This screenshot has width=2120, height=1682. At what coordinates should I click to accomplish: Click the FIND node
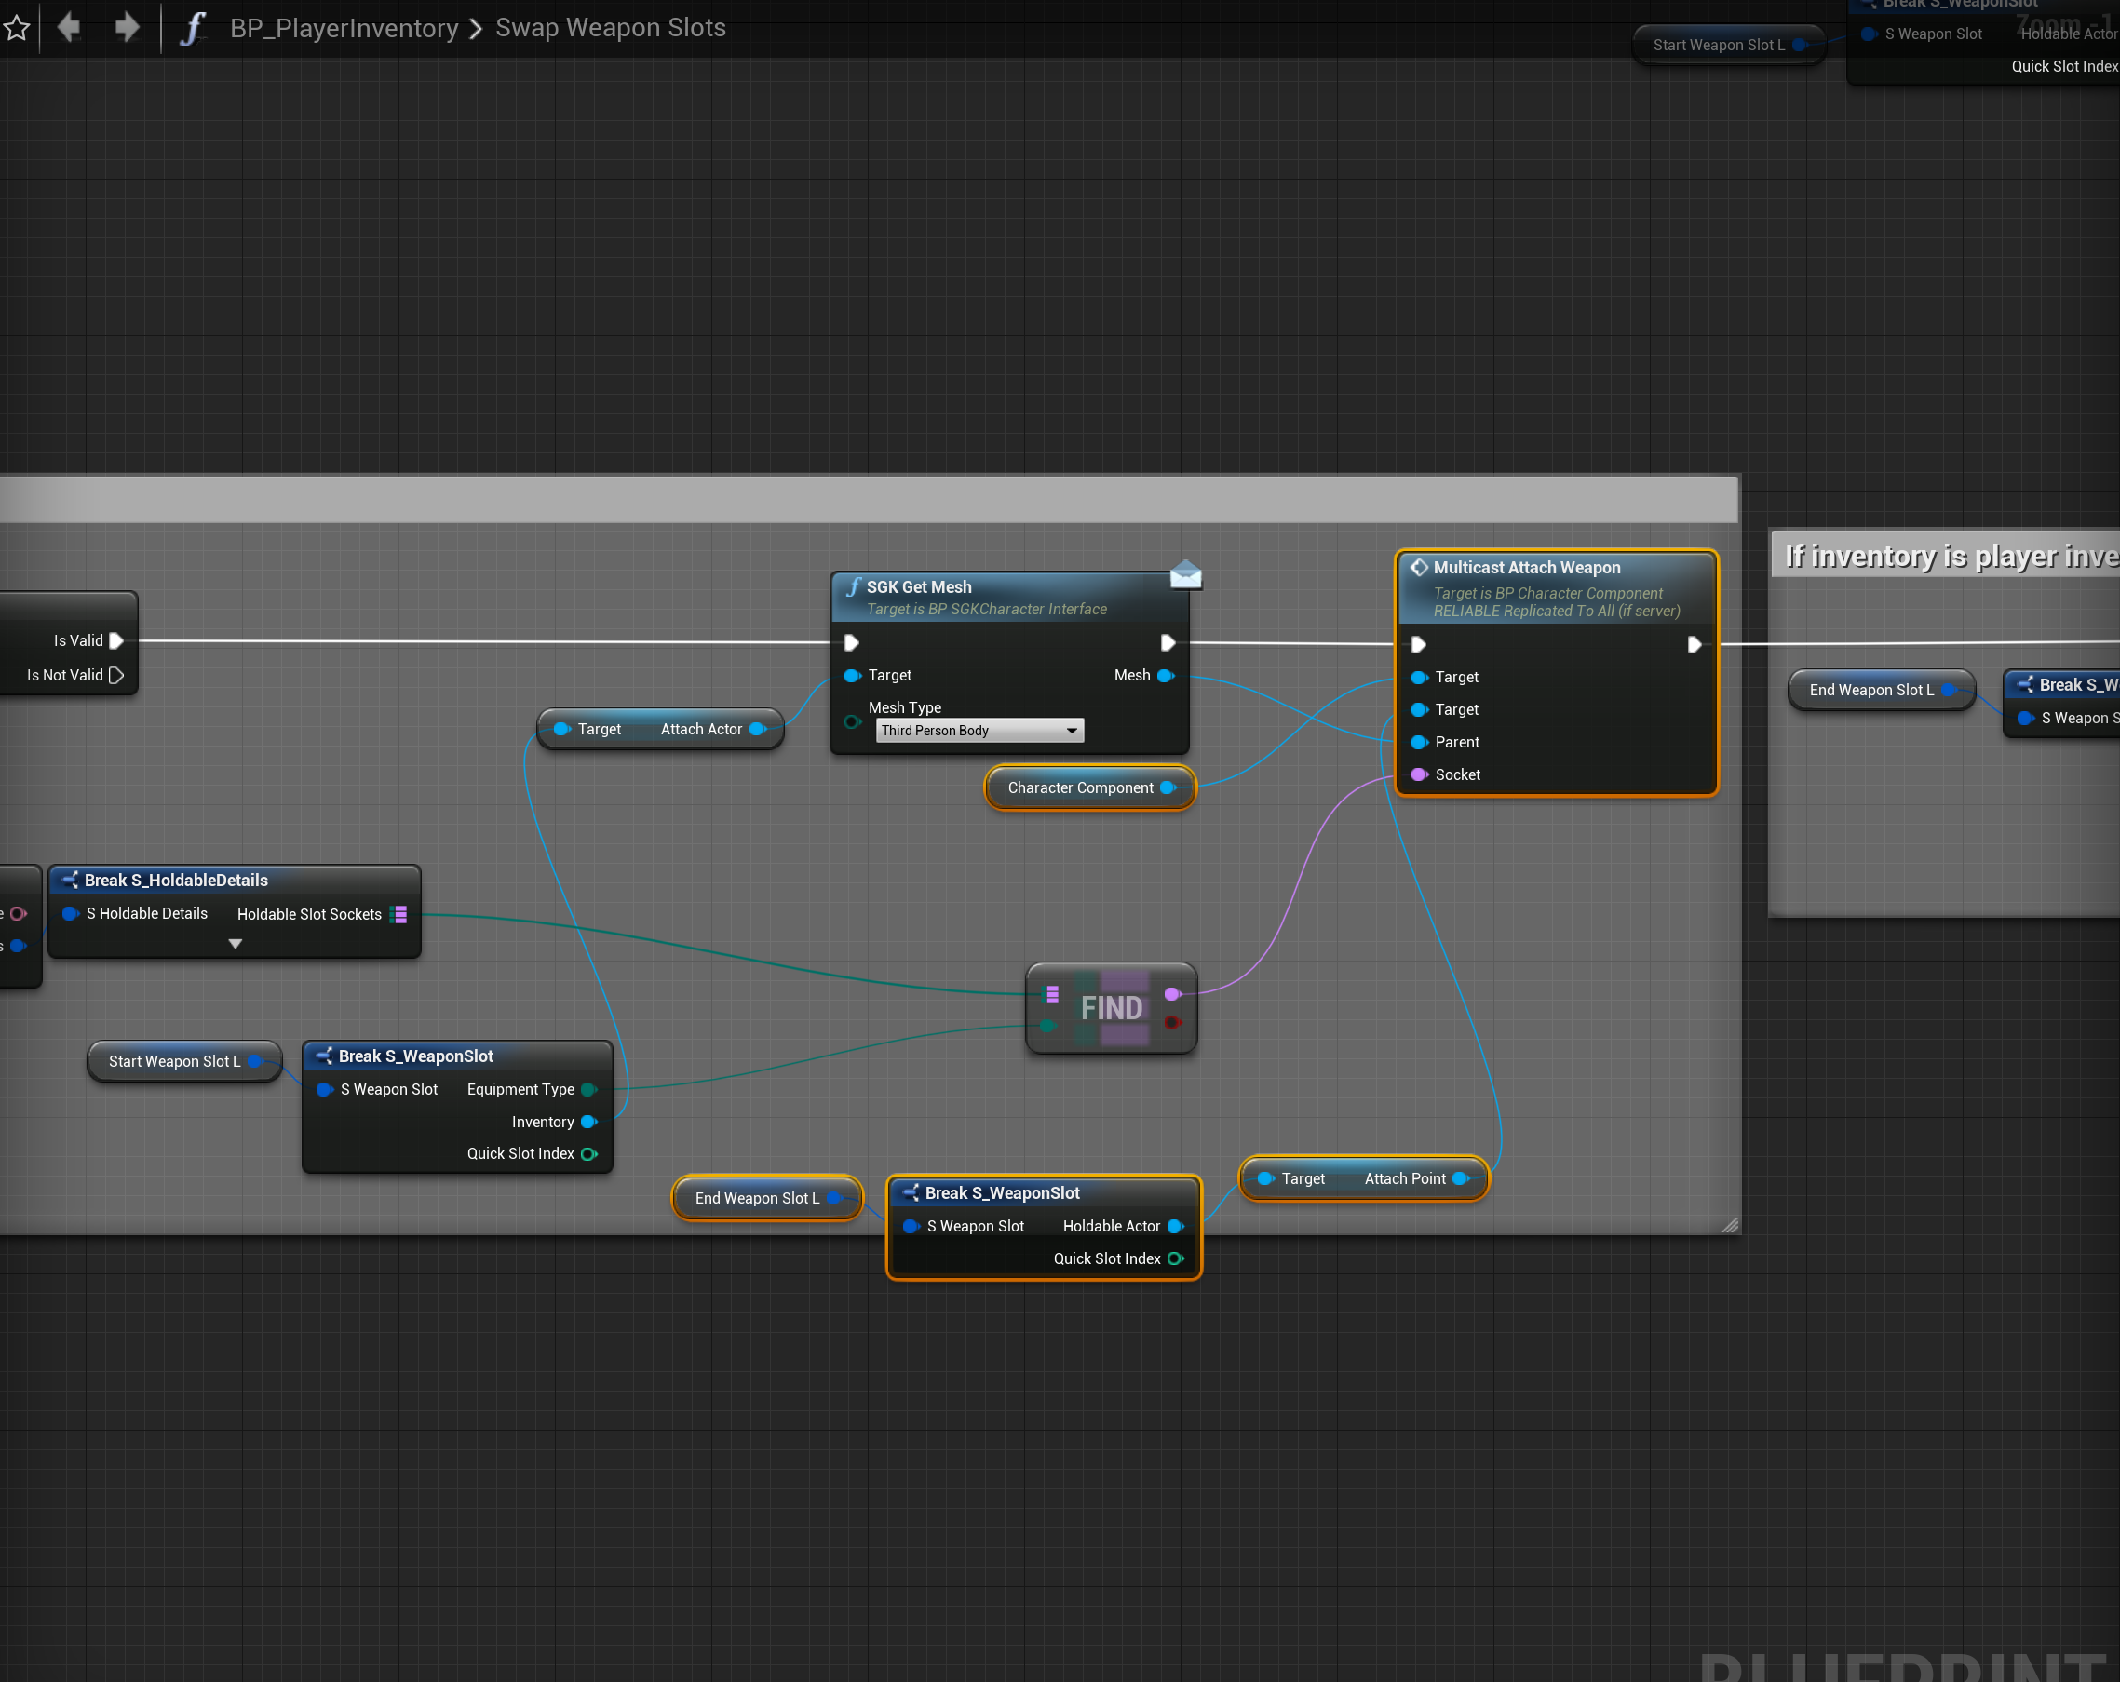tap(1111, 1008)
